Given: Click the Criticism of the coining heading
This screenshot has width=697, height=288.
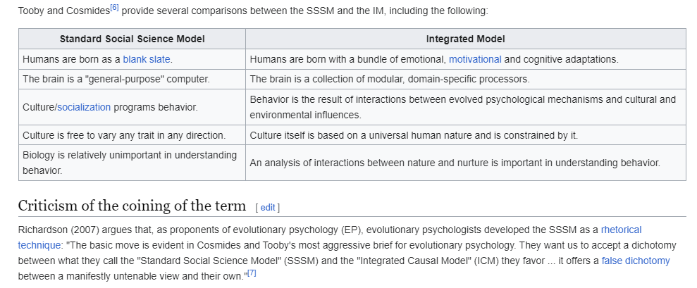Looking at the screenshot, I should click(x=132, y=206).
